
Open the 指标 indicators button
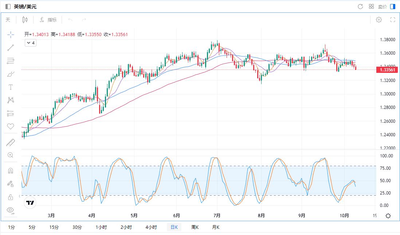coord(48,20)
